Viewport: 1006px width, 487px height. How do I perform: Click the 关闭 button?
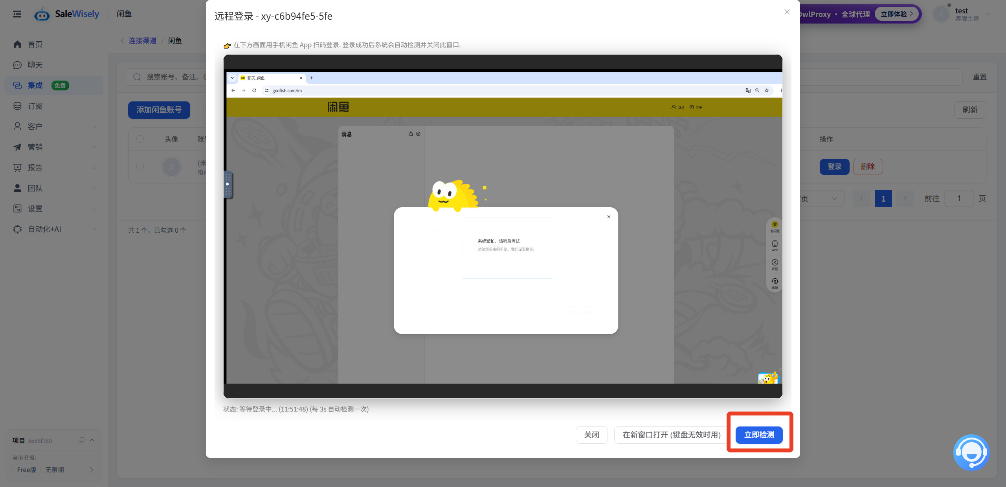591,435
